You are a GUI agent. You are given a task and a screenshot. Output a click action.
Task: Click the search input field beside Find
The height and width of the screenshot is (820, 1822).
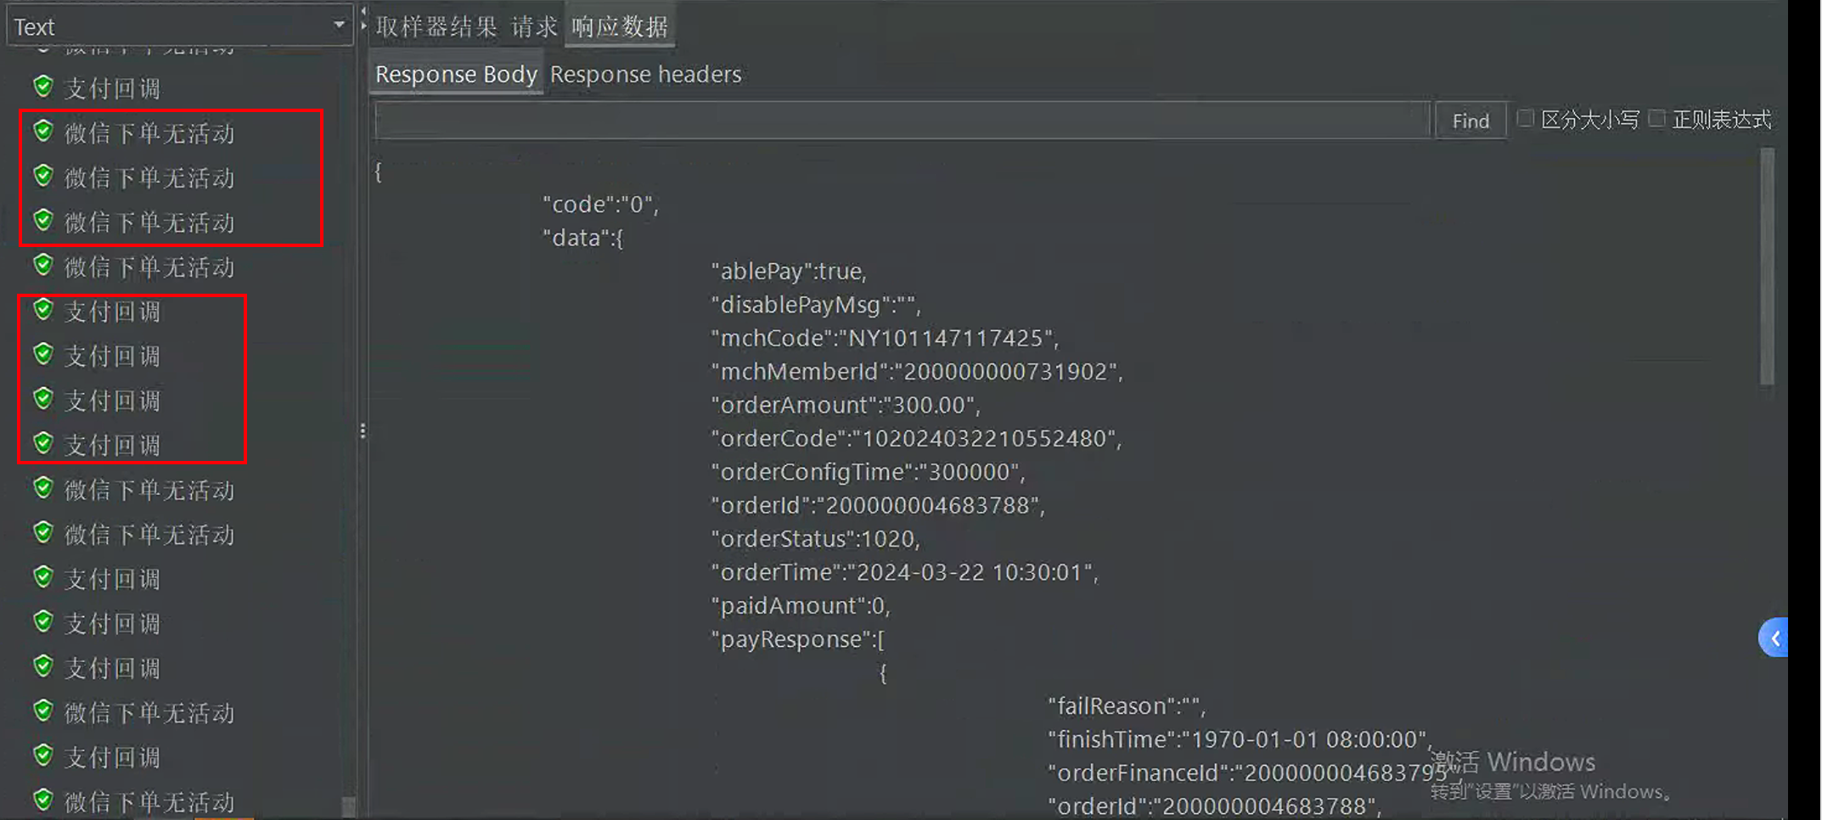click(x=903, y=120)
